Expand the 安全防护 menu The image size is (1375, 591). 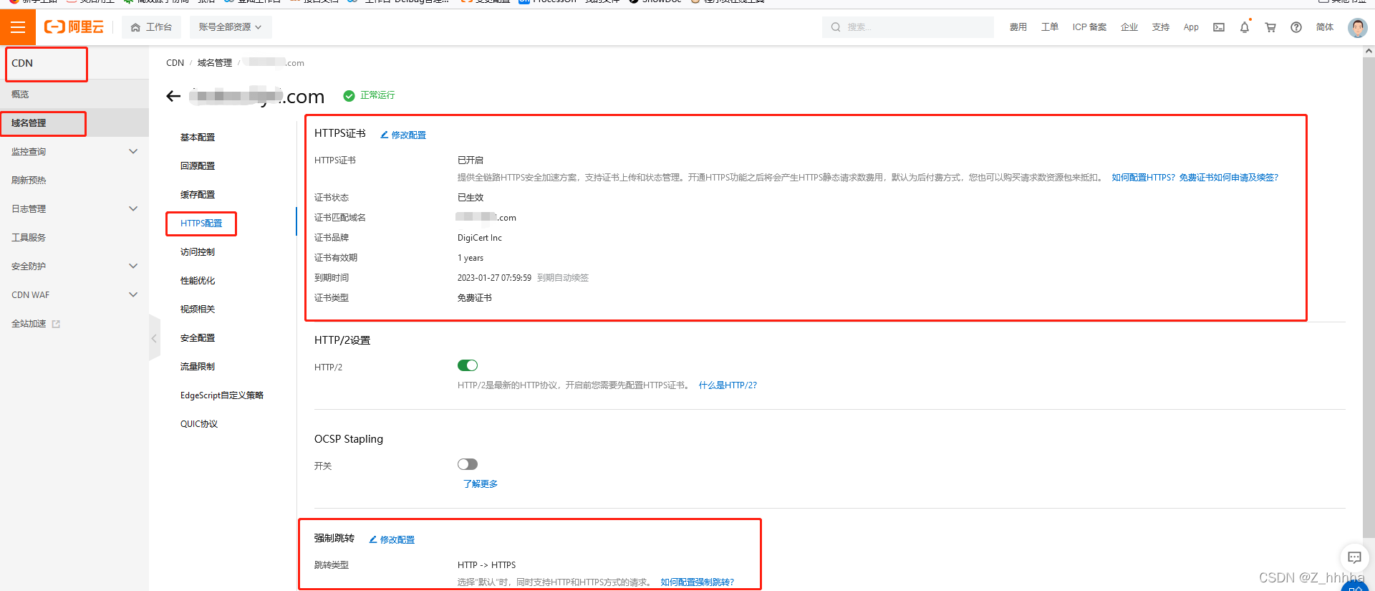(x=74, y=266)
